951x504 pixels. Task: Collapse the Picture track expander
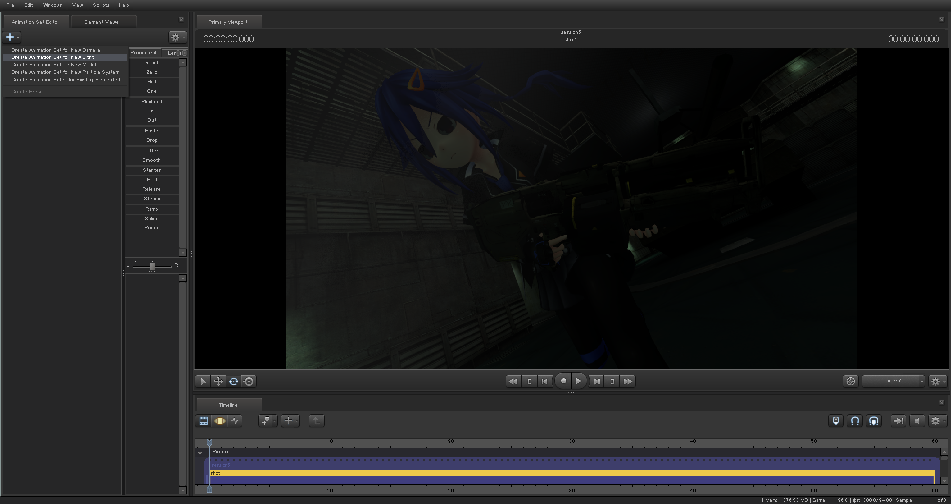click(200, 453)
